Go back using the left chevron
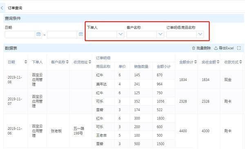This screenshot has height=149, width=245. [x=2, y=8]
